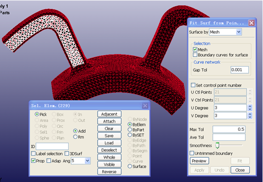This screenshot has height=182, width=263.
Task: Click the ID input field
Action: coord(52,147)
